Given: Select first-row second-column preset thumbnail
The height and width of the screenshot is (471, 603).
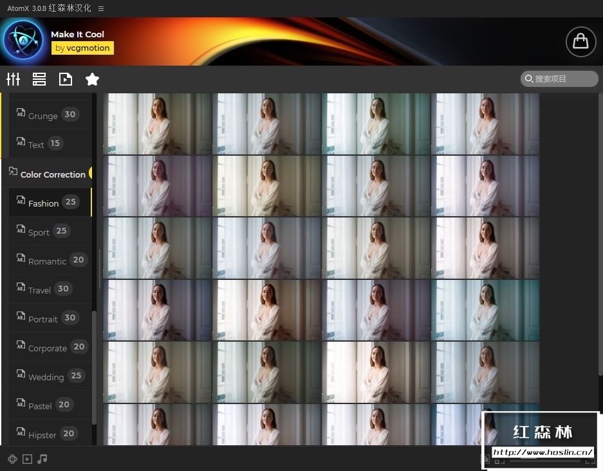Looking at the screenshot, I should (266, 124).
